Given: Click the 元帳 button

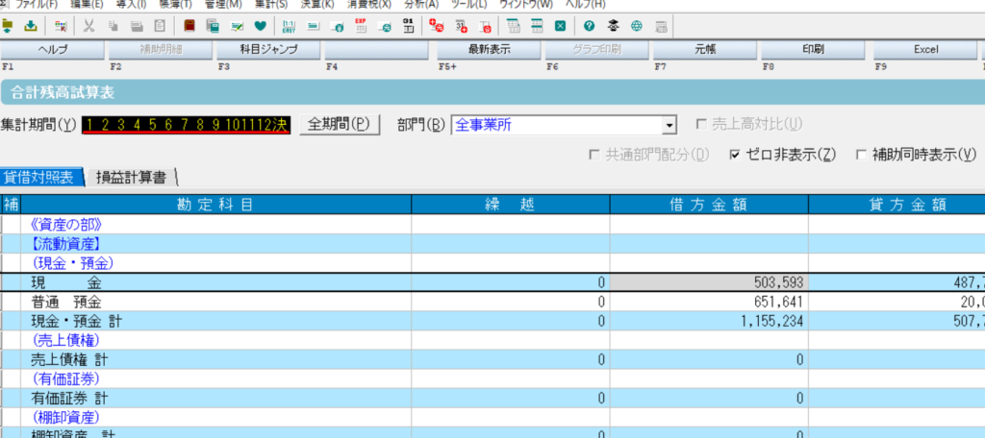Looking at the screenshot, I should pos(705,50).
